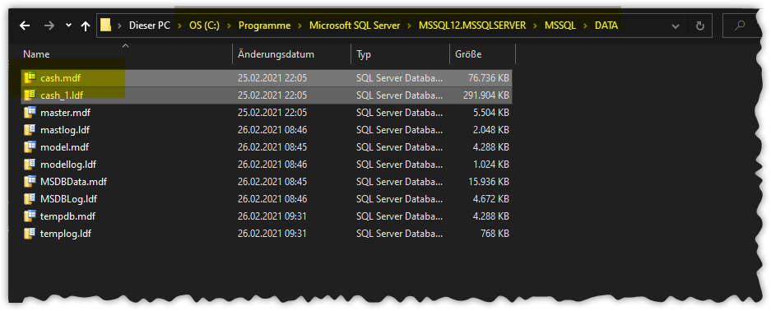
Task: Navigate to Microsoft SQL Server breadcrumb
Action: pyautogui.click(x=355, y=26)
